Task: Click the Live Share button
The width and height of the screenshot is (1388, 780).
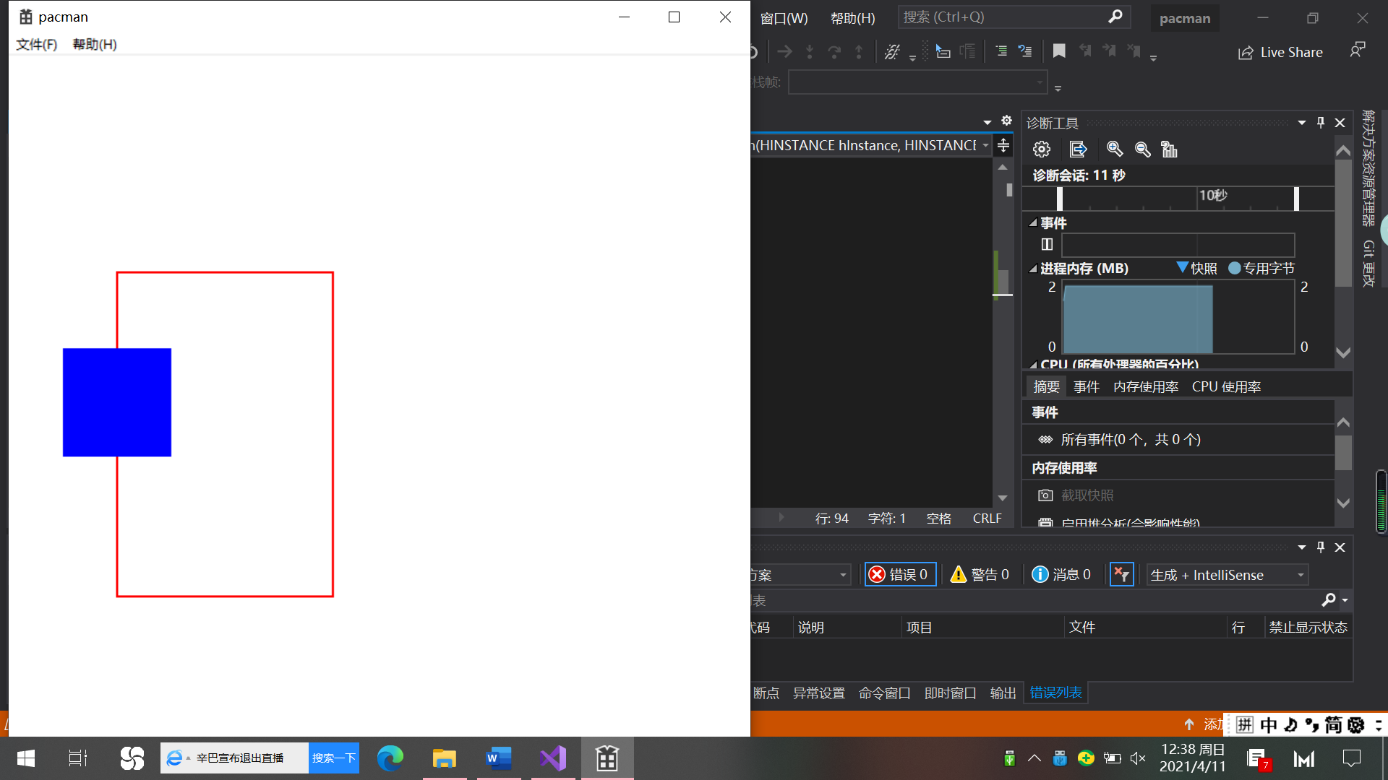Action: click(x=1280, y=52)
